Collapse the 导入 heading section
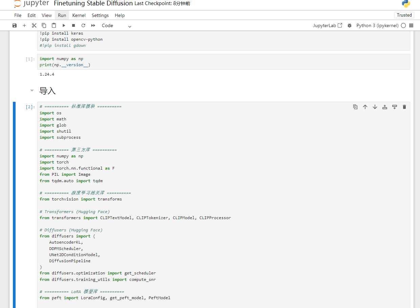 (x=32, y=91)
